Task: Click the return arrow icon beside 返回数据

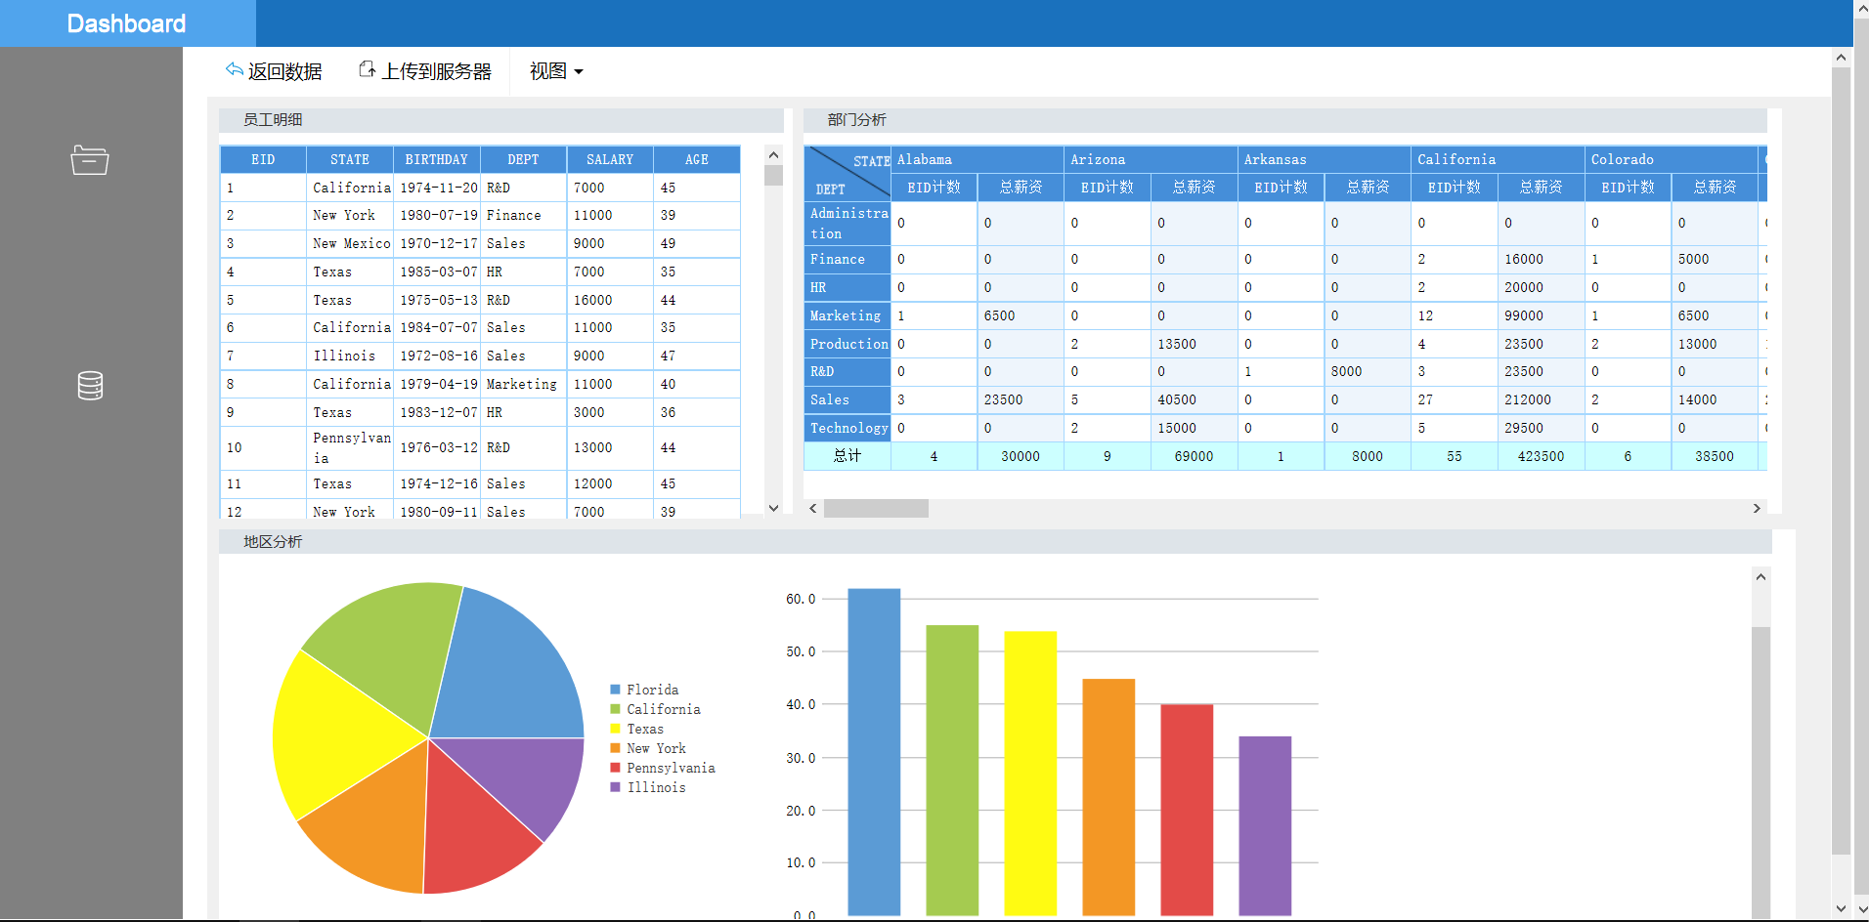Action: pos(235,69)
